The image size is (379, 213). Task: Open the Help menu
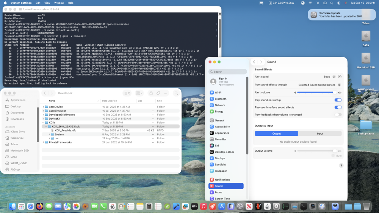click(70, 3)
